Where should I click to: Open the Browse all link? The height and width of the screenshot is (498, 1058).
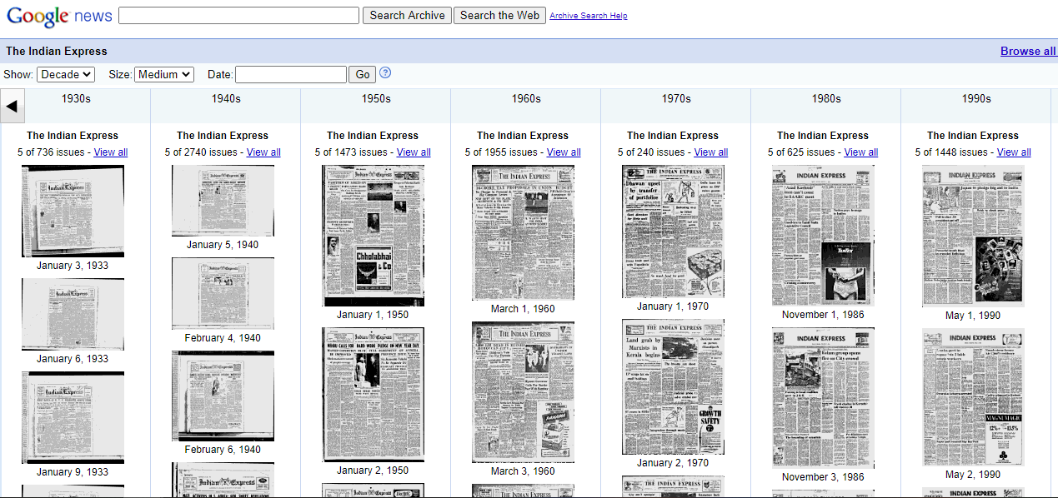pos(1028,51)
